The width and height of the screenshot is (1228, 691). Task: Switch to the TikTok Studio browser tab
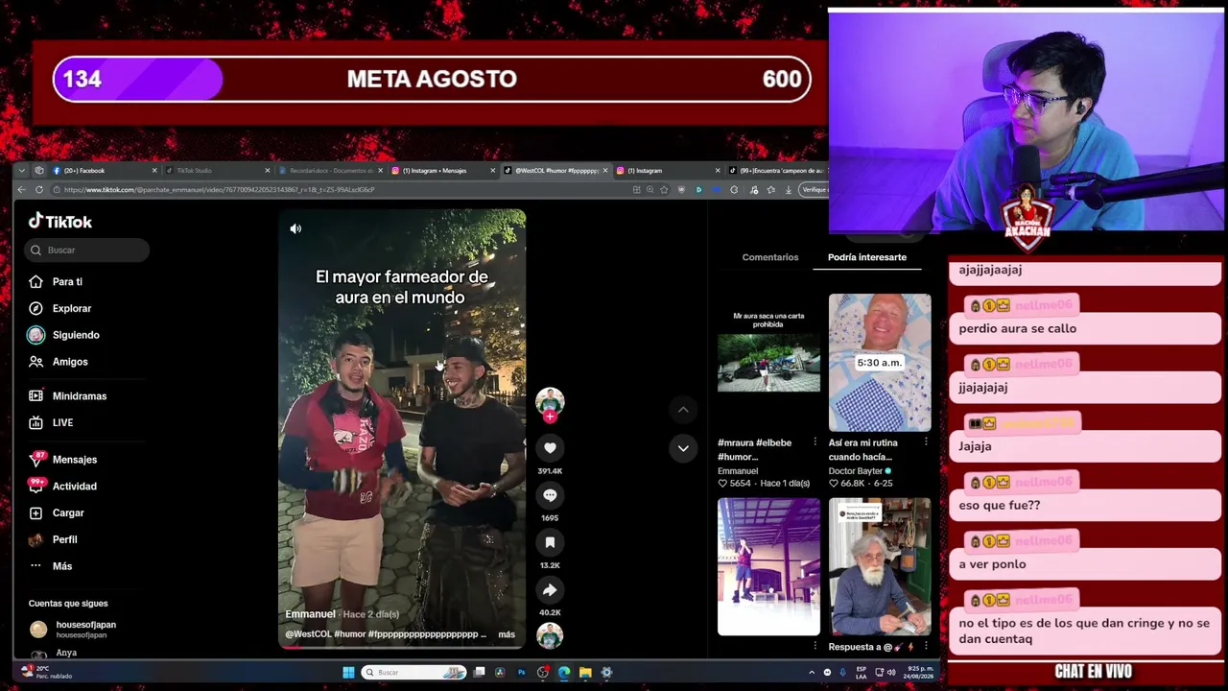[217, 171]
